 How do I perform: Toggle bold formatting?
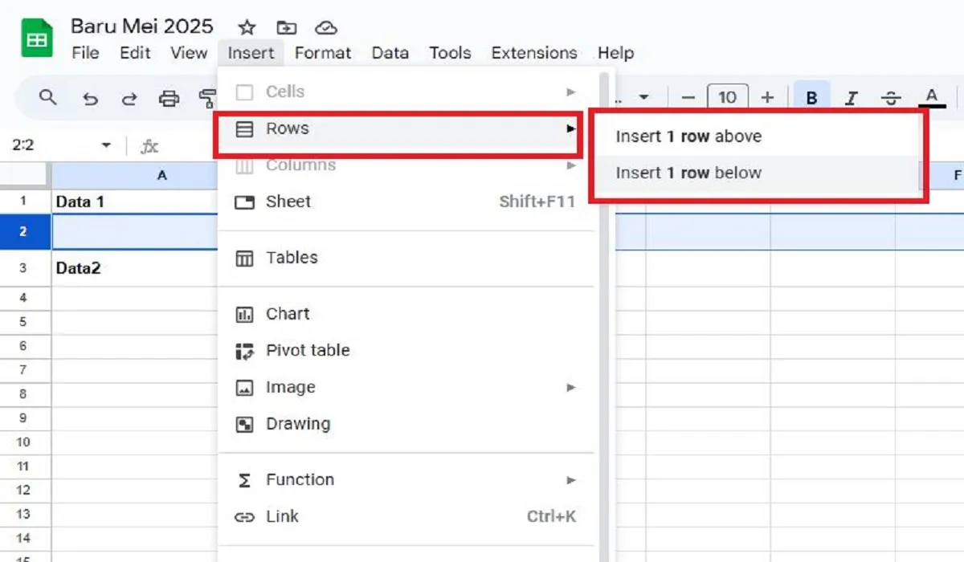tap(812, 97)
